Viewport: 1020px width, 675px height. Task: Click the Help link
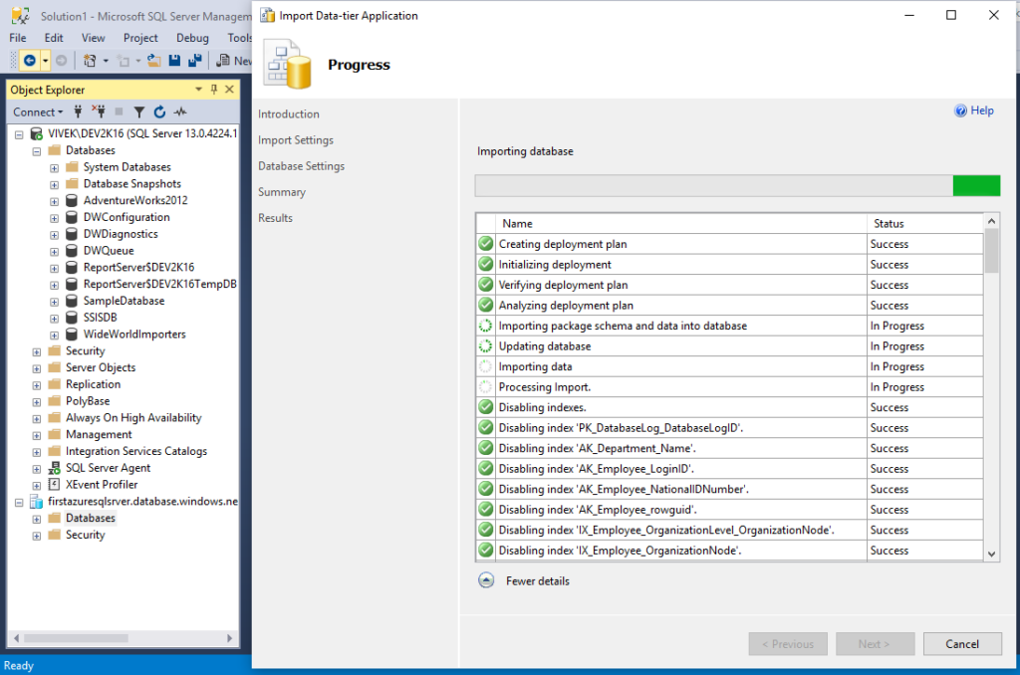click(x=973, y=111)
